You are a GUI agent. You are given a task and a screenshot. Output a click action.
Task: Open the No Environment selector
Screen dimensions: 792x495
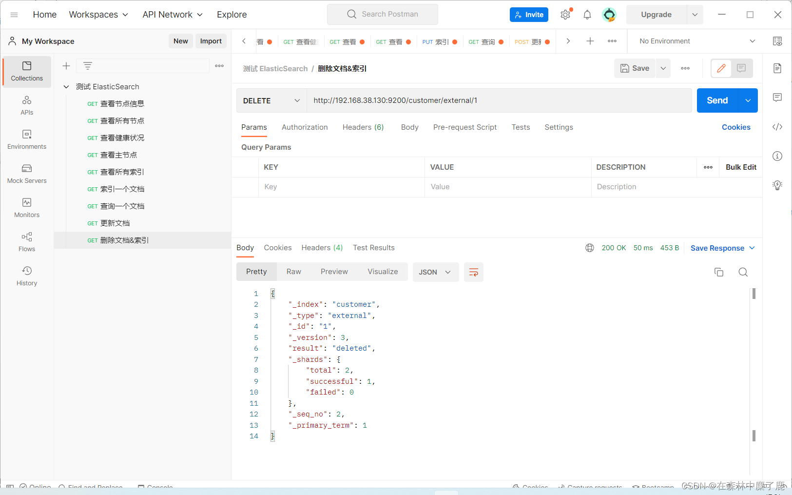(x=697, y=41)
